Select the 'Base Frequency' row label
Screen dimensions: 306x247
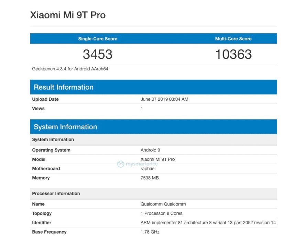(49, 232)
